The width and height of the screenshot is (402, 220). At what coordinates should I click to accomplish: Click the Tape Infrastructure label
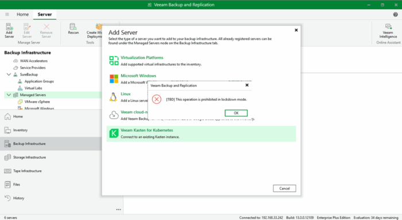coord(28,171)
